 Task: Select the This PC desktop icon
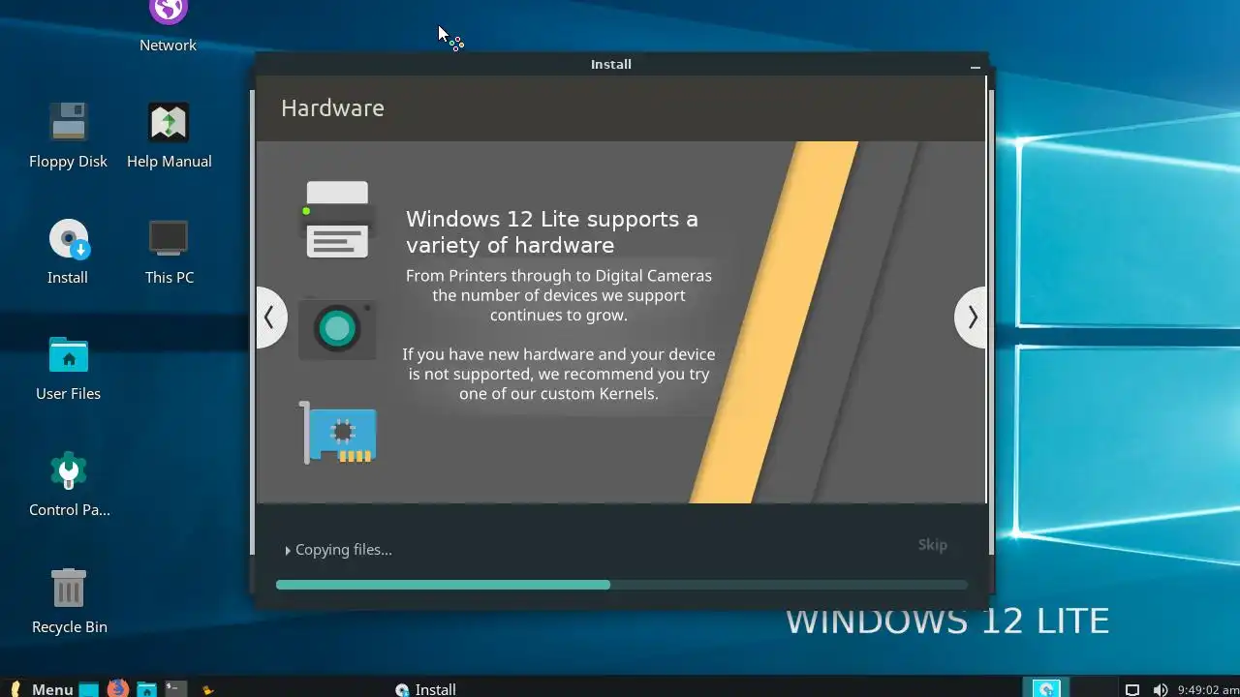pos(169,252)
